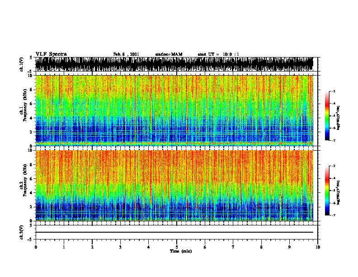
Task: Click the 8 kHz tick on ch.2 axis
Action: [31, 165]
